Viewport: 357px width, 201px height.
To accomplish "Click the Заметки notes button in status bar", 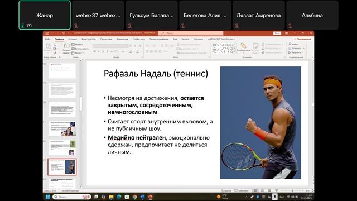I will (226, 190).
